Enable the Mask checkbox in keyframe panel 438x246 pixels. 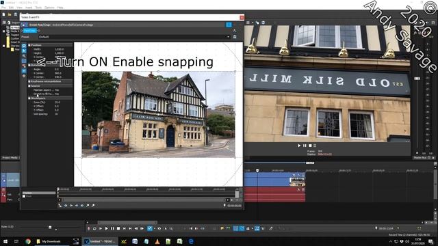point(24,196)
